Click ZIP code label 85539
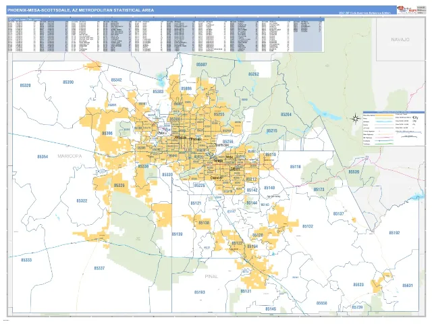Viewport: 432px width, 324px height. [x=354, y=171]
